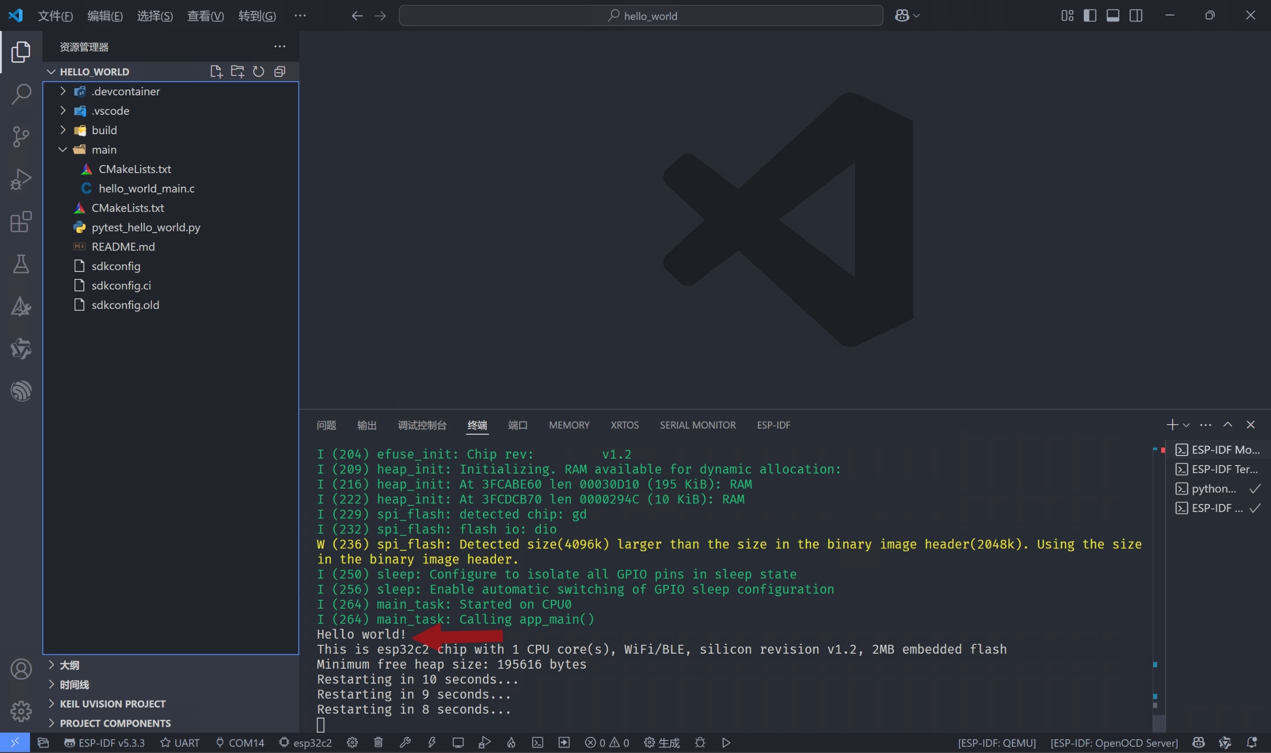The image size is (1271, 753).
Task: Open the Espressif ESP-IDF sidebar view
Action: pos(21,391)
